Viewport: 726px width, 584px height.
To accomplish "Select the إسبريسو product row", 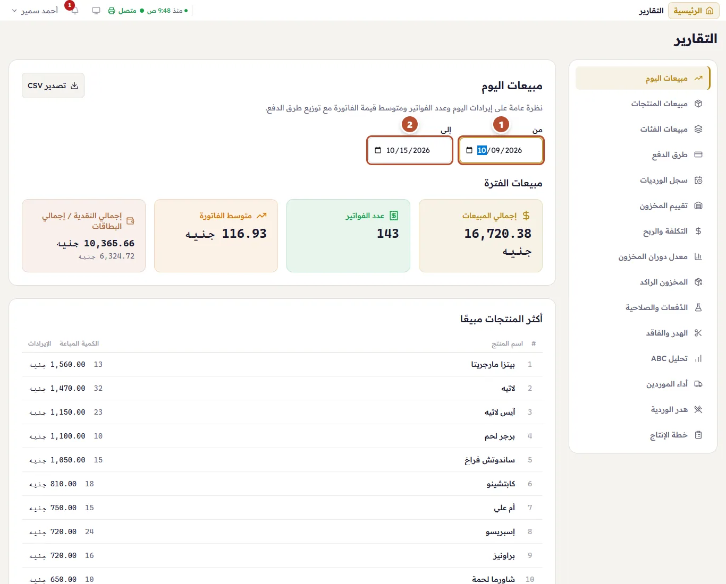I will click(x=282, y=531).
